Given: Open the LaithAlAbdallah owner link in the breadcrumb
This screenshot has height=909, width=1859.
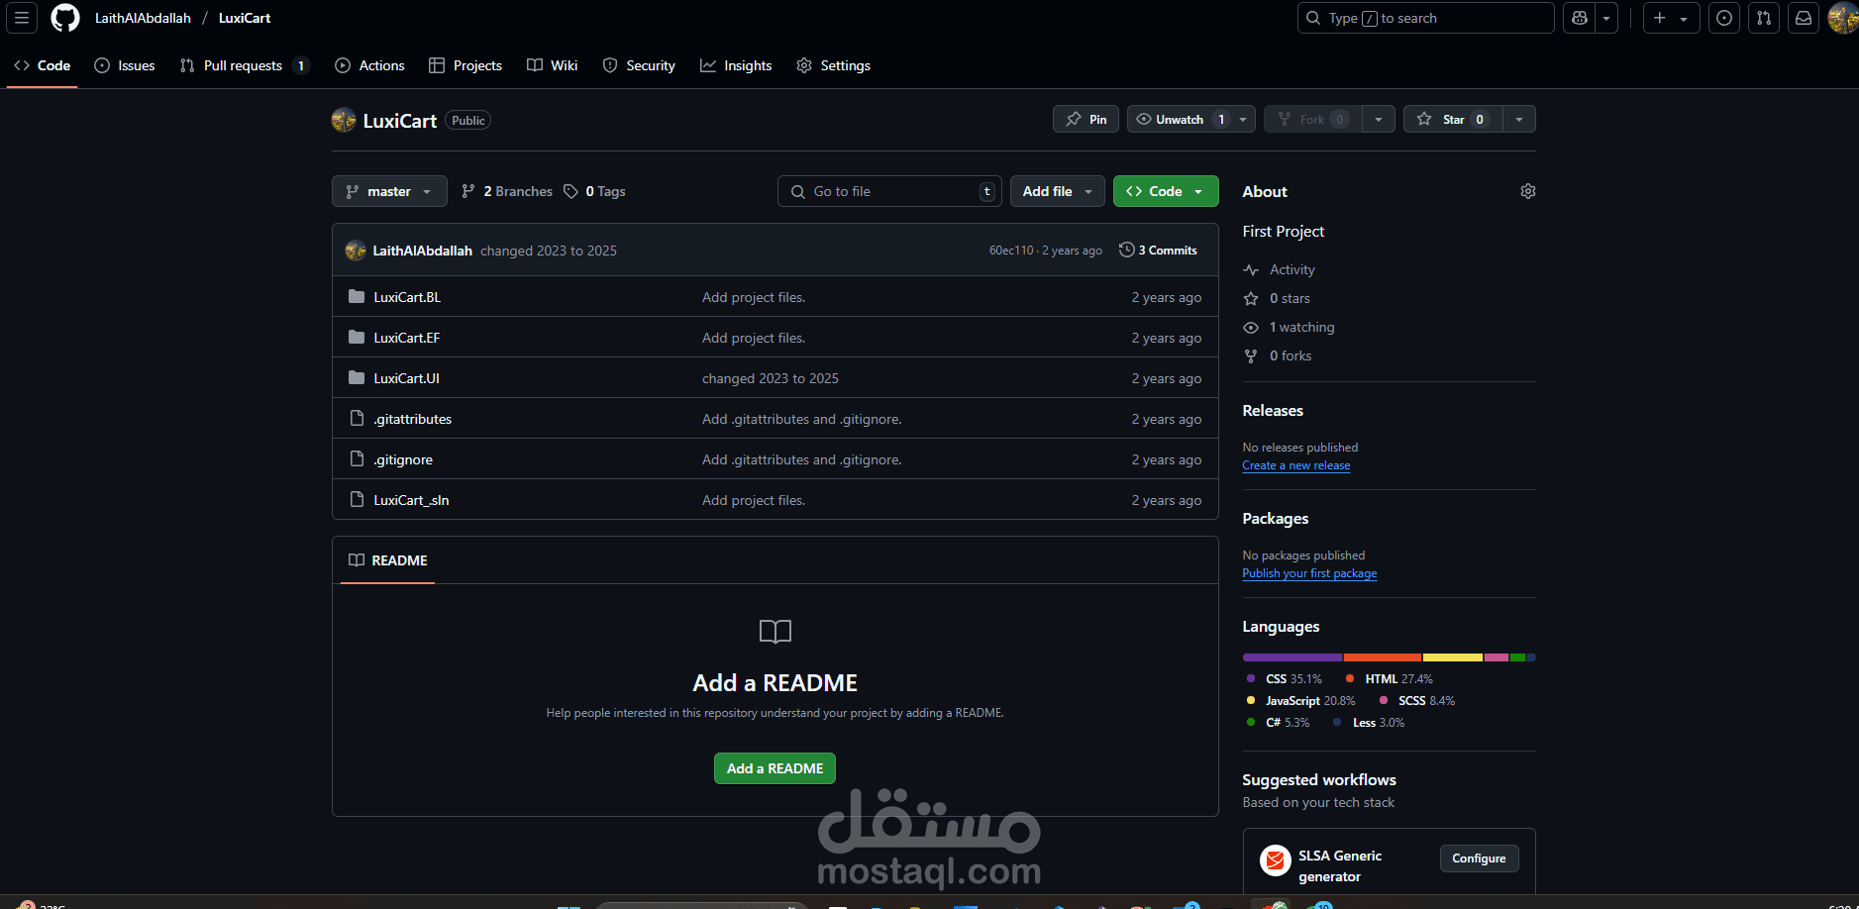Looking at the screenshot, I should pyautogui.click(x=143, y=18).
